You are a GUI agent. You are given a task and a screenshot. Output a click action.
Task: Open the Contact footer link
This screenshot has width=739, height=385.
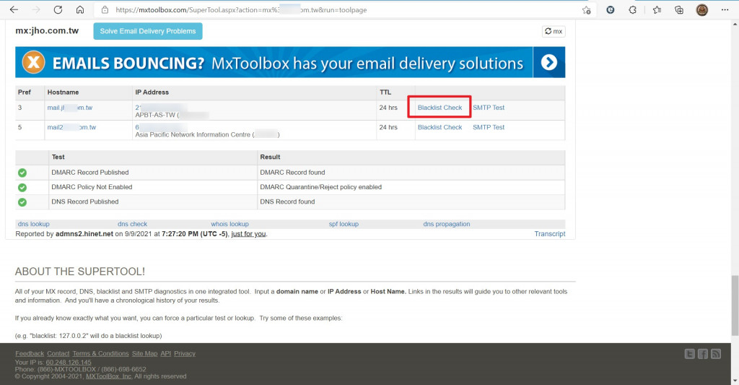coord(58,353)
